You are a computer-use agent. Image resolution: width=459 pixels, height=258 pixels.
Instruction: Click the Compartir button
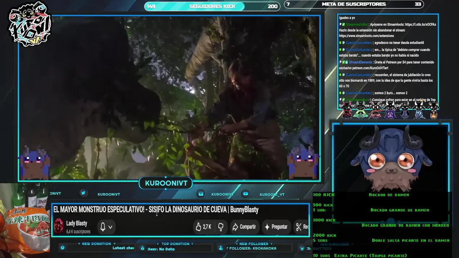[x=244, y=227]
